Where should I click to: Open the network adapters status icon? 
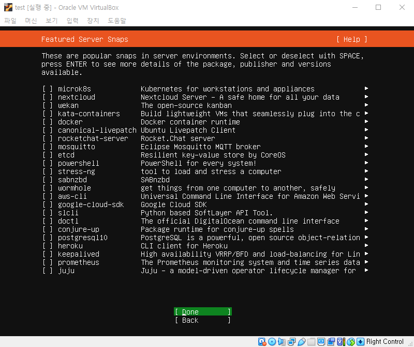click(292, 342)
